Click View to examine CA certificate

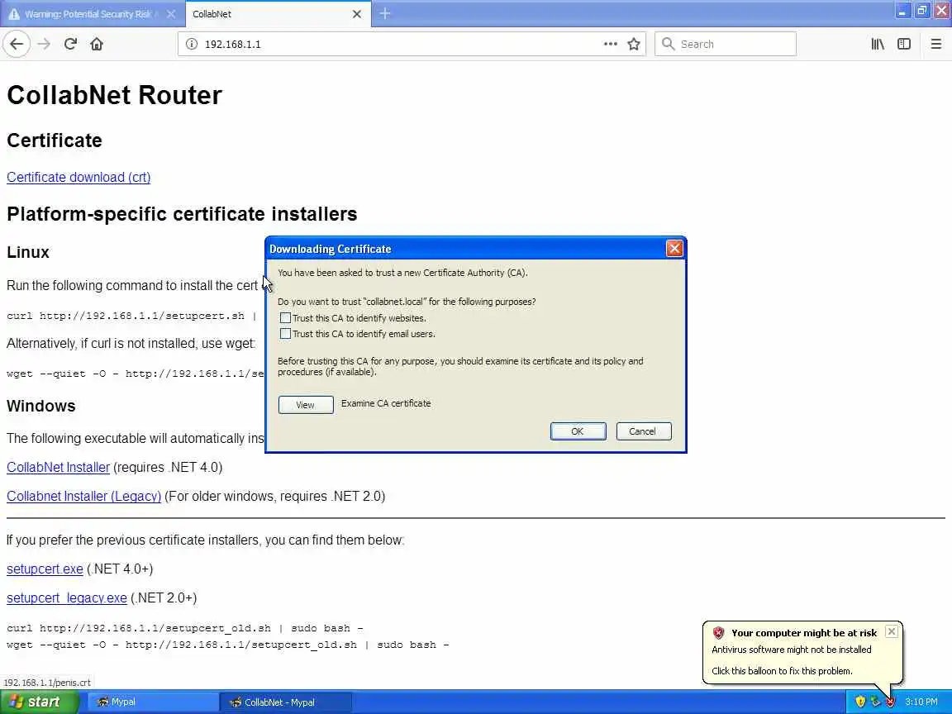point(306,405)
